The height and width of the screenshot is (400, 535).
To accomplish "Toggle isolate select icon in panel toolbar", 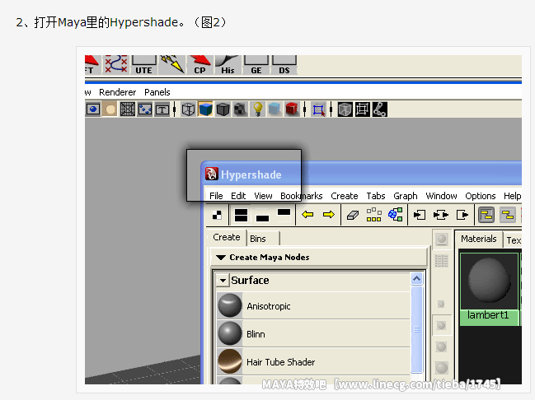I will [318, 109].
